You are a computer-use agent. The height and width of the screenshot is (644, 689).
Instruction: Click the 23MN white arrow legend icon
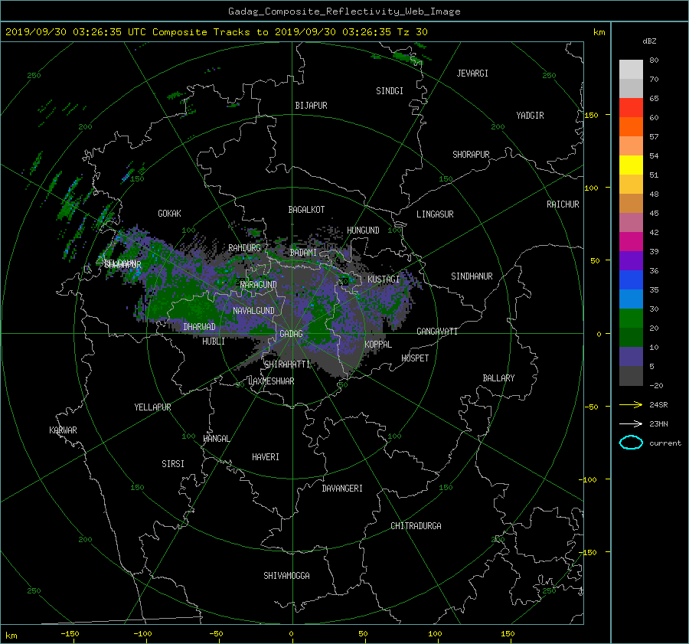(631, 423)
